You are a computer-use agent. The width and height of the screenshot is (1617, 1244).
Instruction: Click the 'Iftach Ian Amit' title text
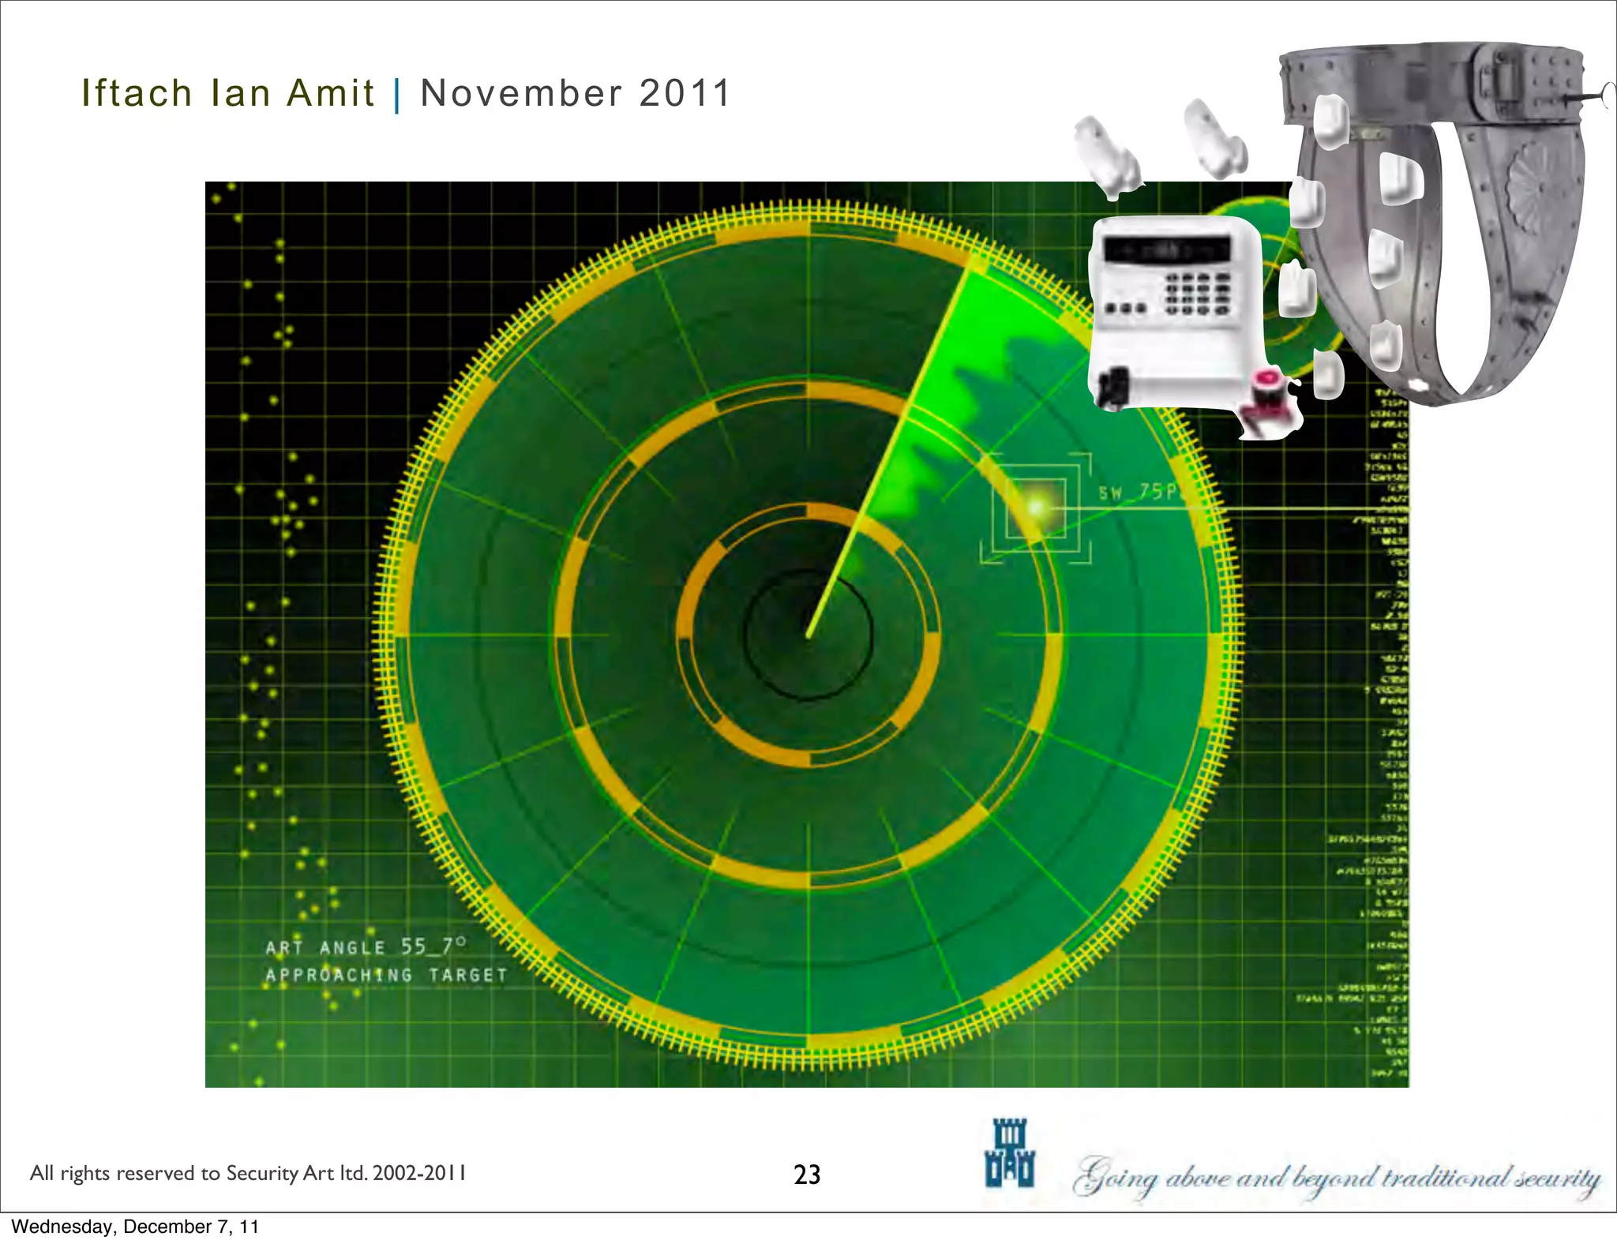(x=228, y=93)
